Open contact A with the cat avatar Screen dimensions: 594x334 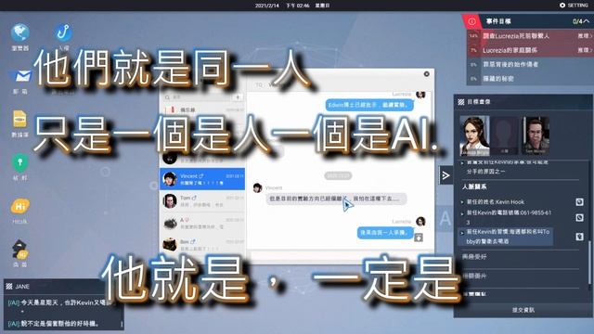pyautogui.click(x=202, y=223)
